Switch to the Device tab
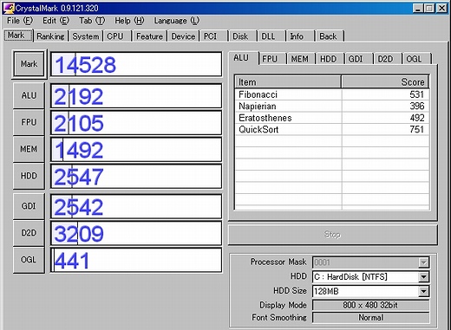Image resolution: width=451 pixels, height=330 pixels. point(183,36)
